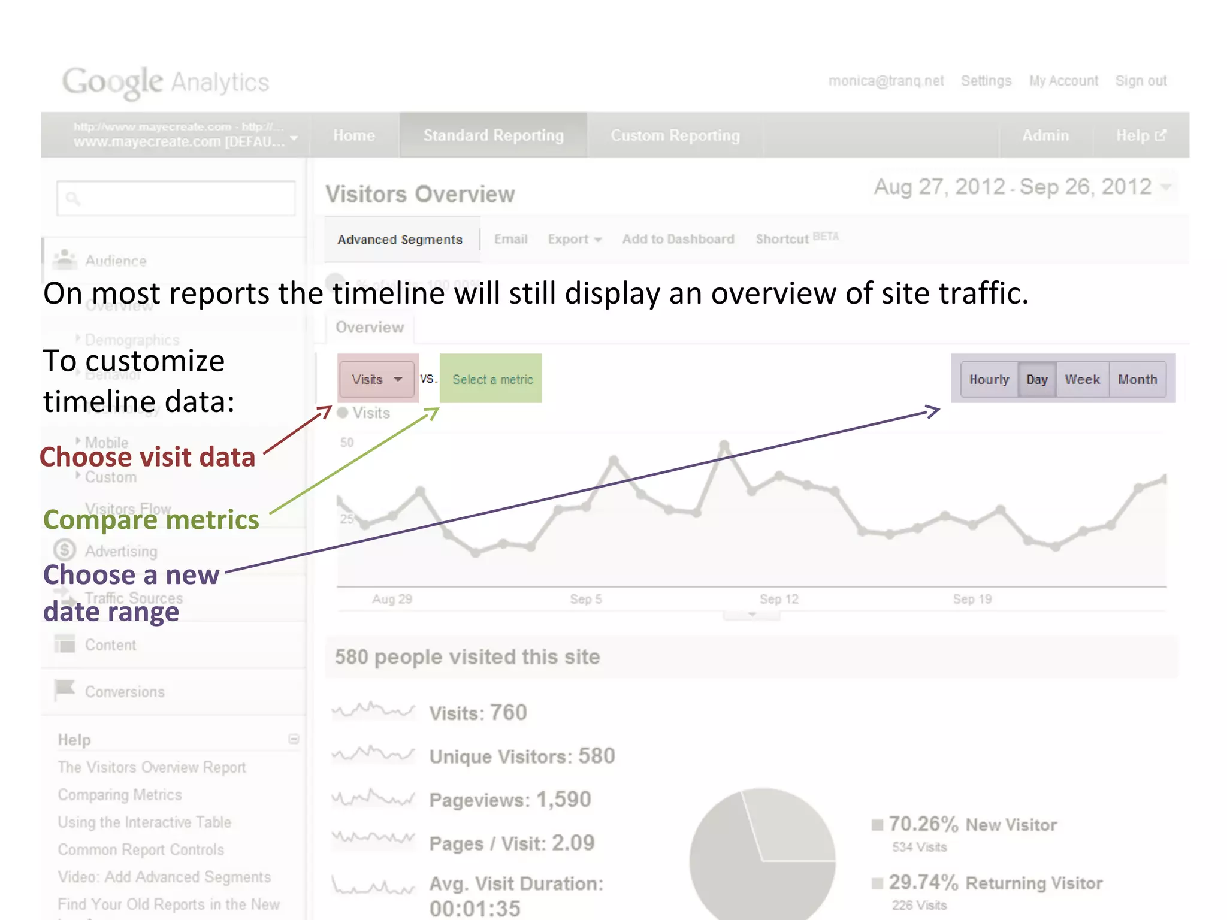Click the Overview tab above the chart

370,328
